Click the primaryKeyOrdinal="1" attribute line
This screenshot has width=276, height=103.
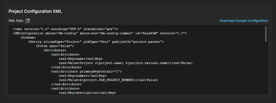pos(86,71)
